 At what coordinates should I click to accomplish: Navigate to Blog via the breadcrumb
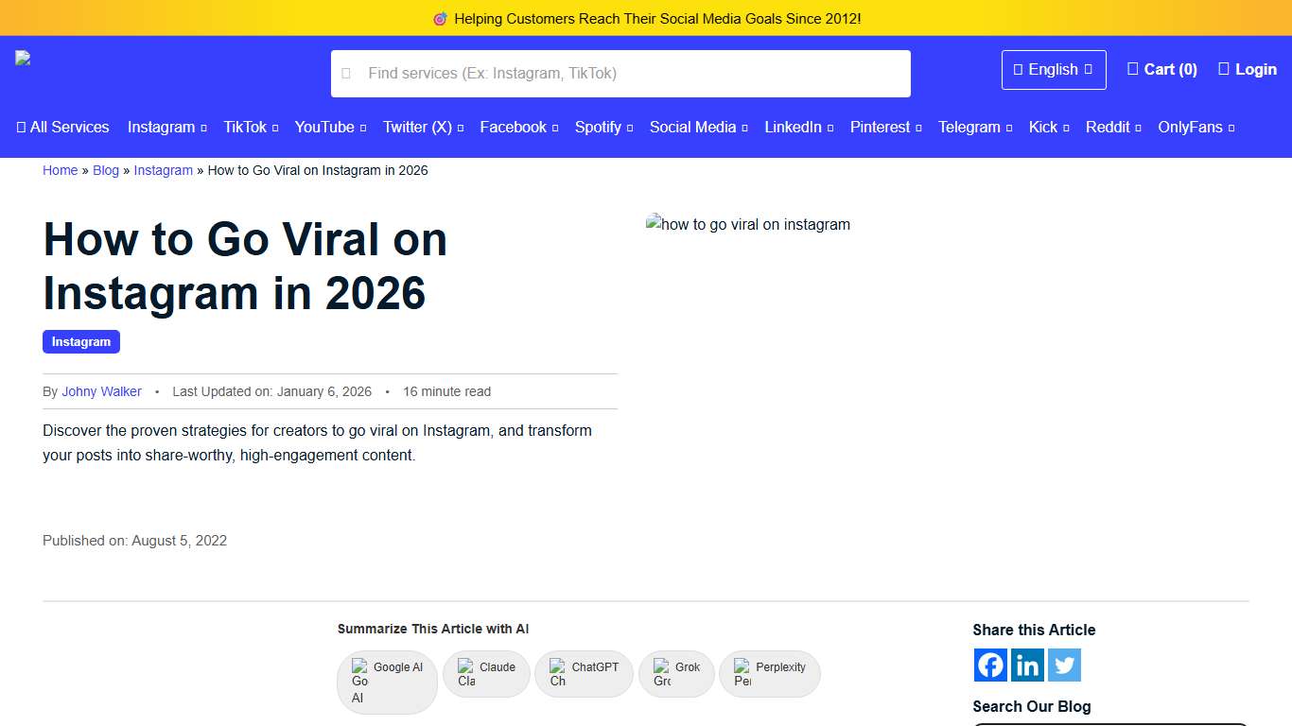click(x=105, y=170)
